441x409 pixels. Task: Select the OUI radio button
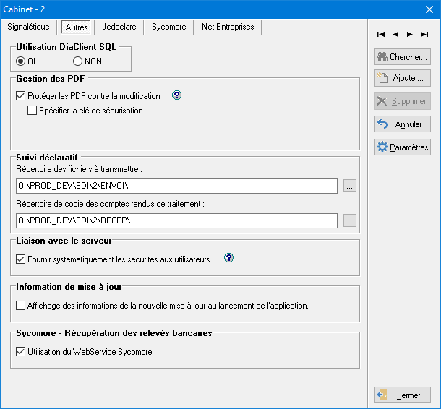point(21,61)
